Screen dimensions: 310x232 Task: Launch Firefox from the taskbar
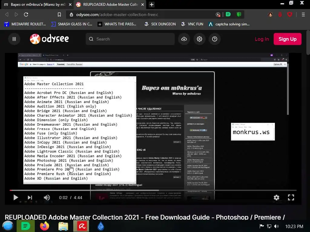point(45,226)
